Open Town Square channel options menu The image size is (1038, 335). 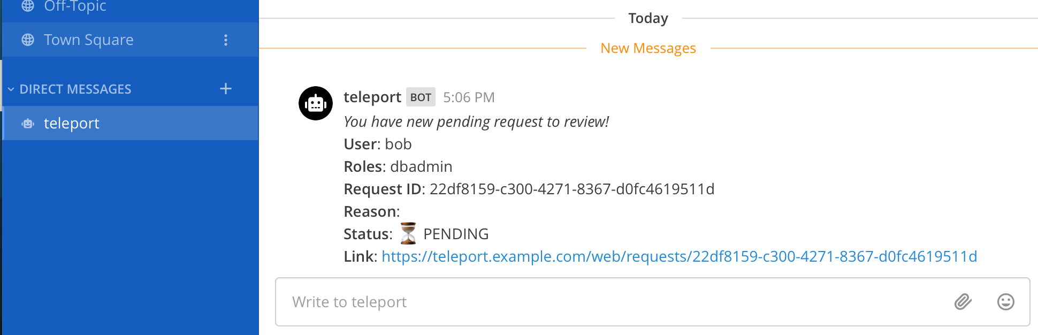226,40
